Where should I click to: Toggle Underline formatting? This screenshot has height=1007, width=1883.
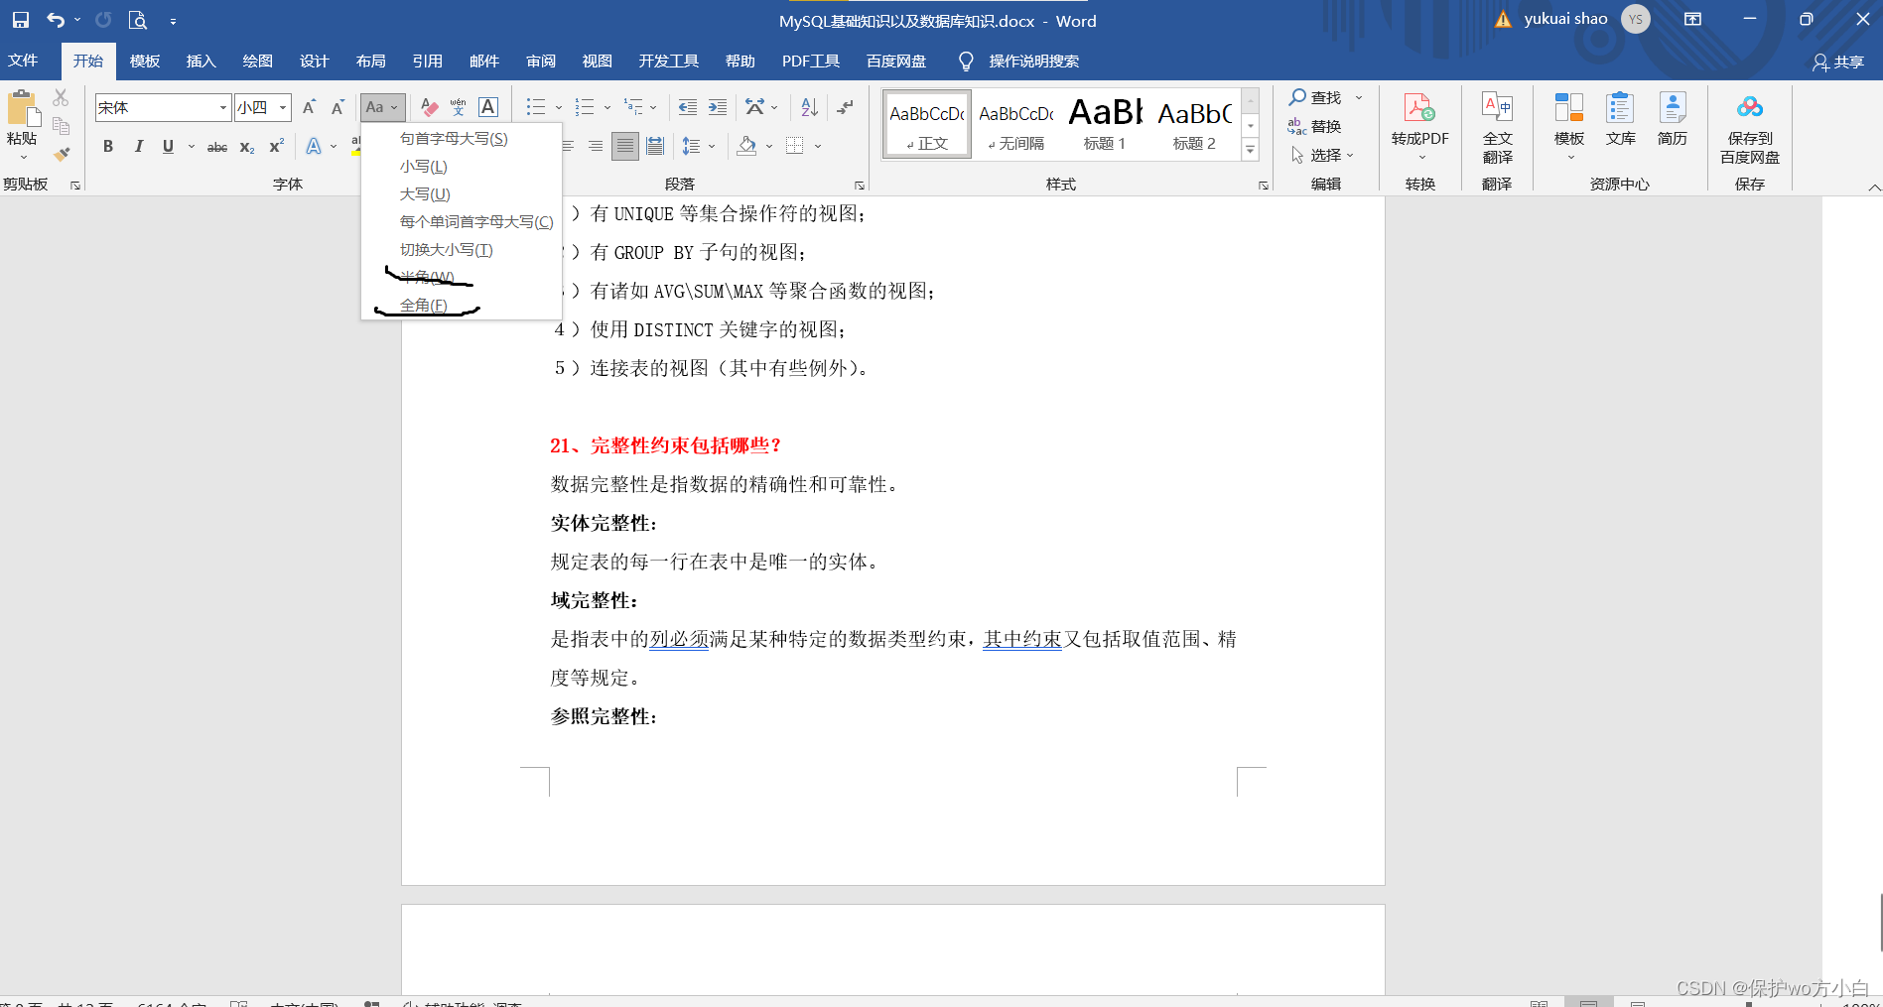168,147
